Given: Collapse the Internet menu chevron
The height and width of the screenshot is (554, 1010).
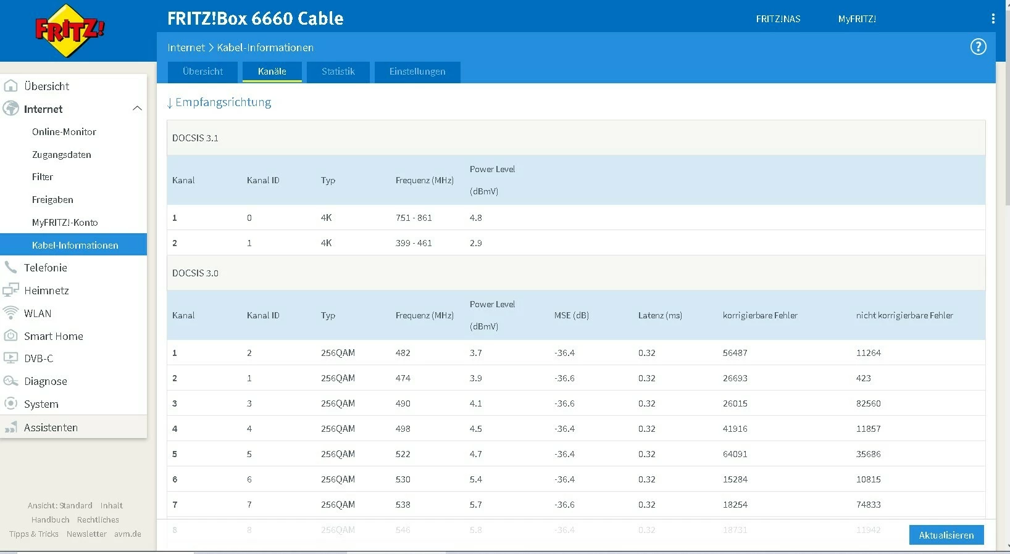Looking at the screenshot, I should coord(137,109).
